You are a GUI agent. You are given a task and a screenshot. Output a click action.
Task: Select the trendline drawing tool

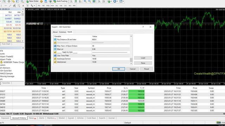tap(10, 6)
